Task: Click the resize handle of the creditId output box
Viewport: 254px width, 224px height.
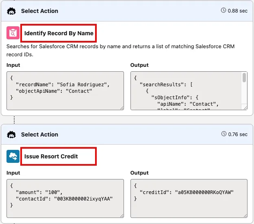Action: click(x=244, y=215)
